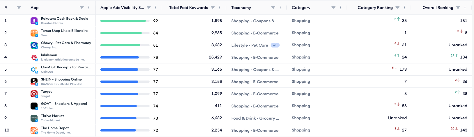Viewport: 474px width, 137px height.
Task: Open the GOAT – Sneakers & Apparel app
Action: 64,104
